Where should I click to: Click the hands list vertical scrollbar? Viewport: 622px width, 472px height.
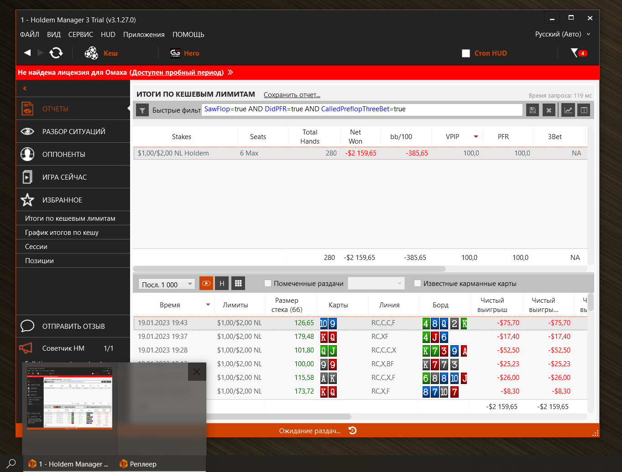click(x=591, y=302)
